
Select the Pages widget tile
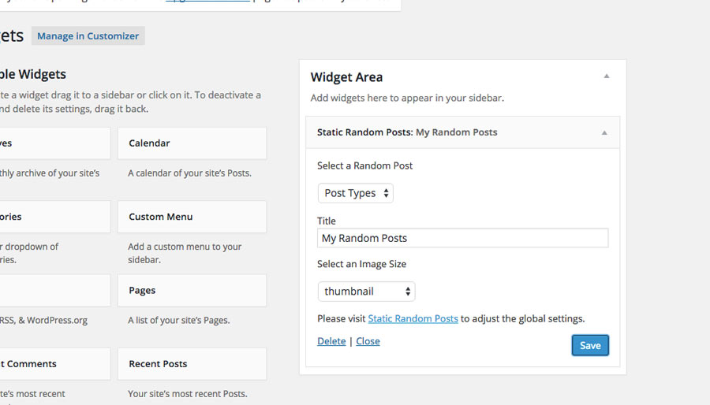pyautogui.click(x=192, y=291)
